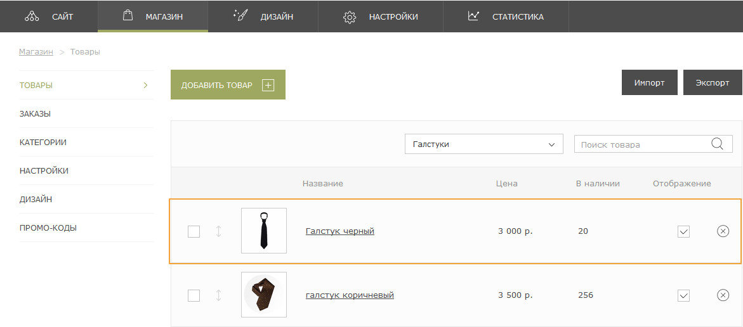
Task: Grab the reorder arrows for Галстук черный
Action: click(x=218, y=231)
